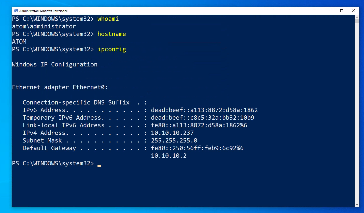Click on the whoami command text

click(108, 19)
